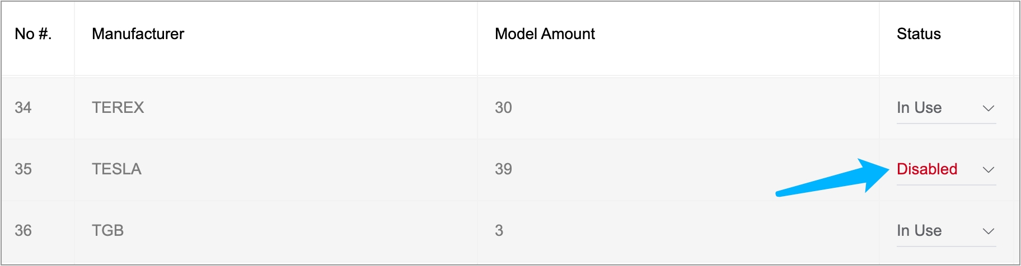Click row number 36
Viewport: 1021px width, 266px height.
click(23, 231)
